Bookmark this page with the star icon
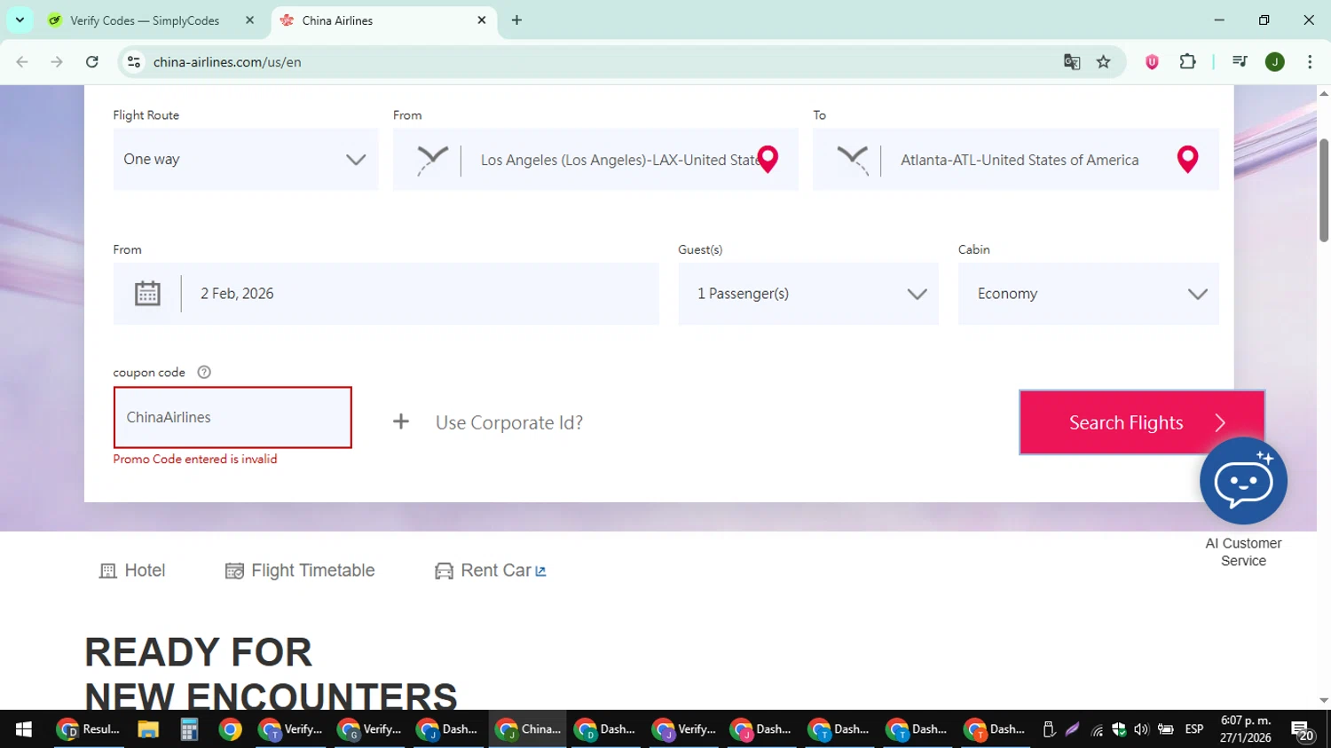This screenshot has height=748, width=1331. (x=1104, y=62)
